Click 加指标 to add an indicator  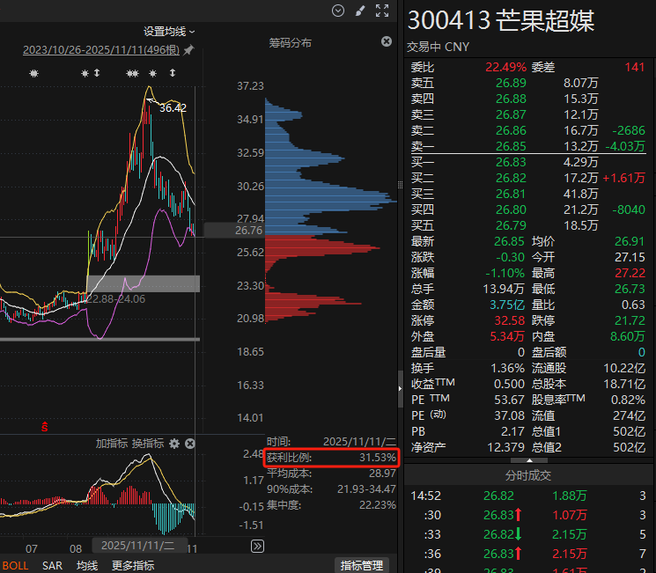point(111,444)
